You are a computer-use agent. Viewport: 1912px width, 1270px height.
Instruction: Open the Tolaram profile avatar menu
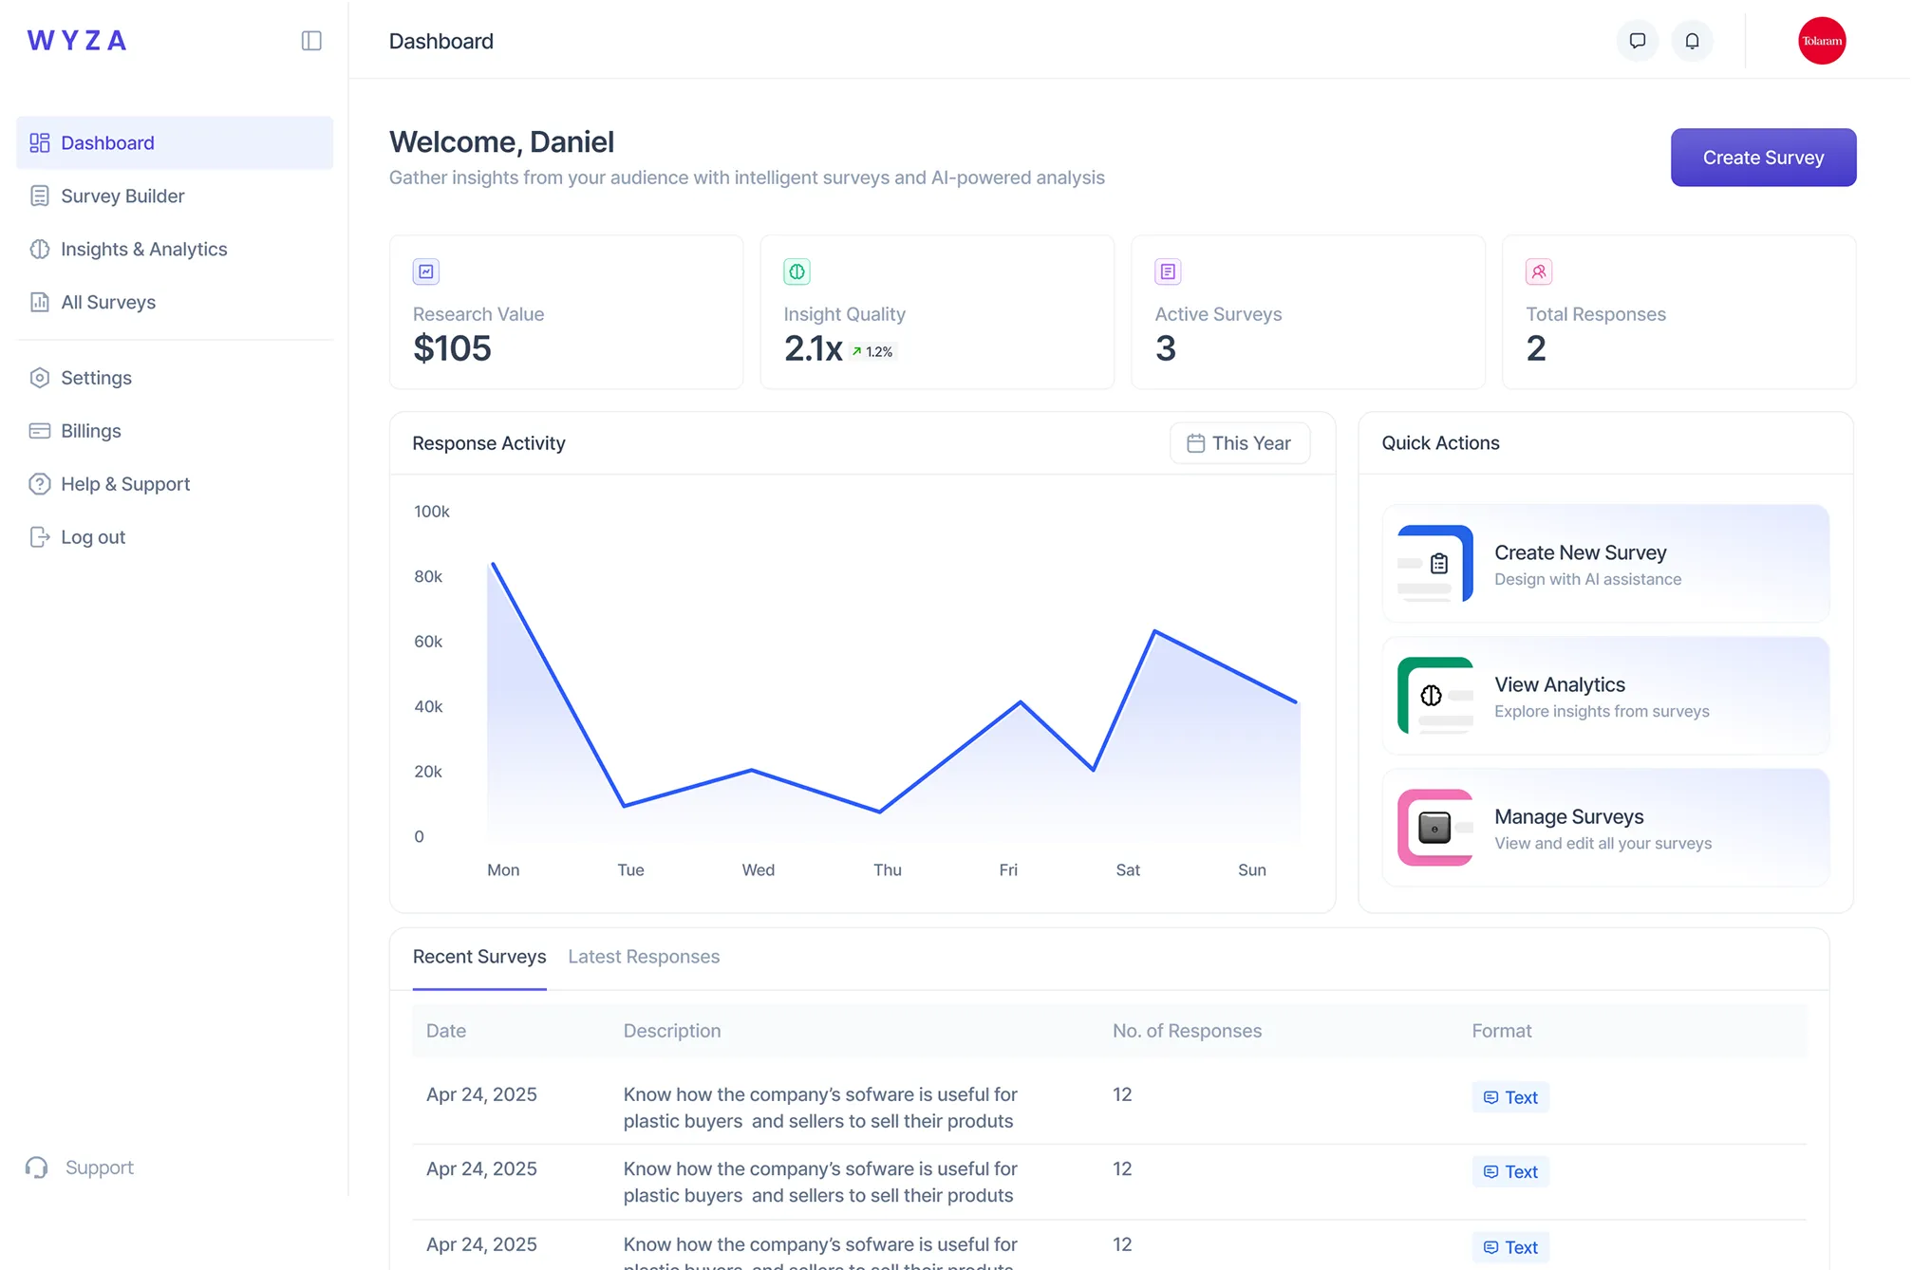coord(1822,40)
